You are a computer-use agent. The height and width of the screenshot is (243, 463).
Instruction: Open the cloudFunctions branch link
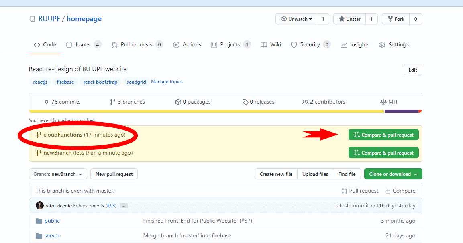click(63, 135)
